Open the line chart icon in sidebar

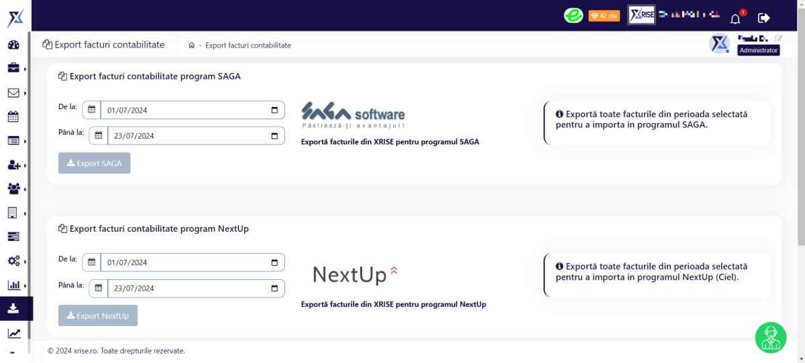coord(13,333)
